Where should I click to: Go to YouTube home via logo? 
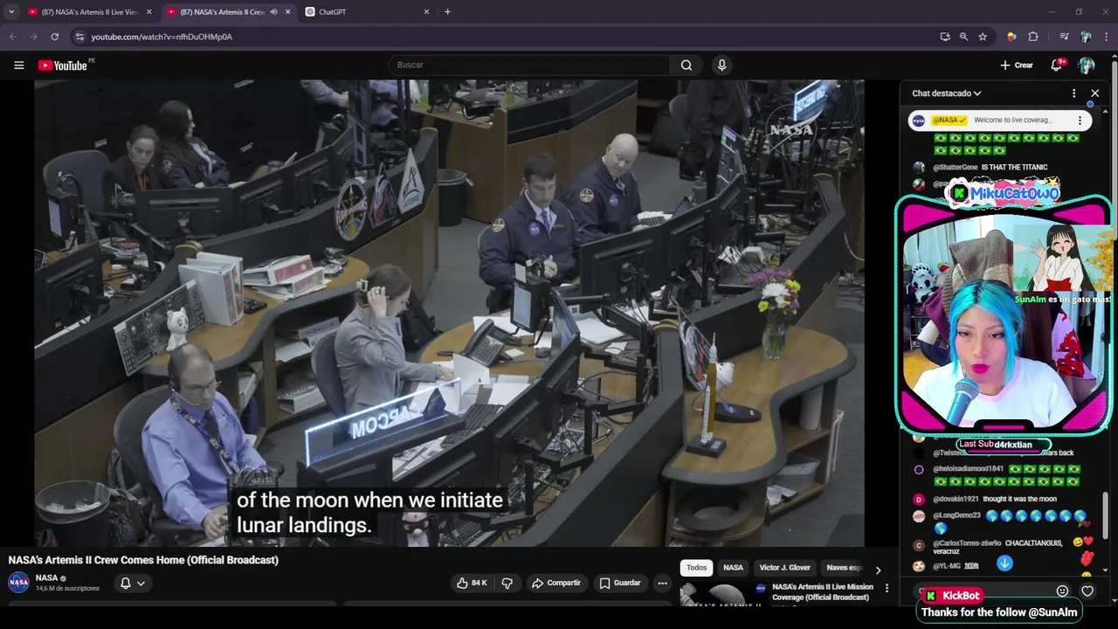(63, 66)
